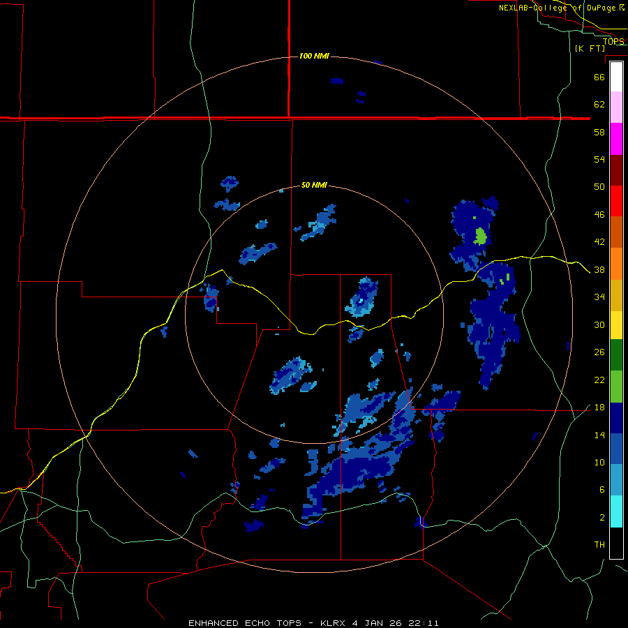Click the 14 value on the legend
Image resolution: width=628 pixels, height=628 pixels.
point(599,435)
